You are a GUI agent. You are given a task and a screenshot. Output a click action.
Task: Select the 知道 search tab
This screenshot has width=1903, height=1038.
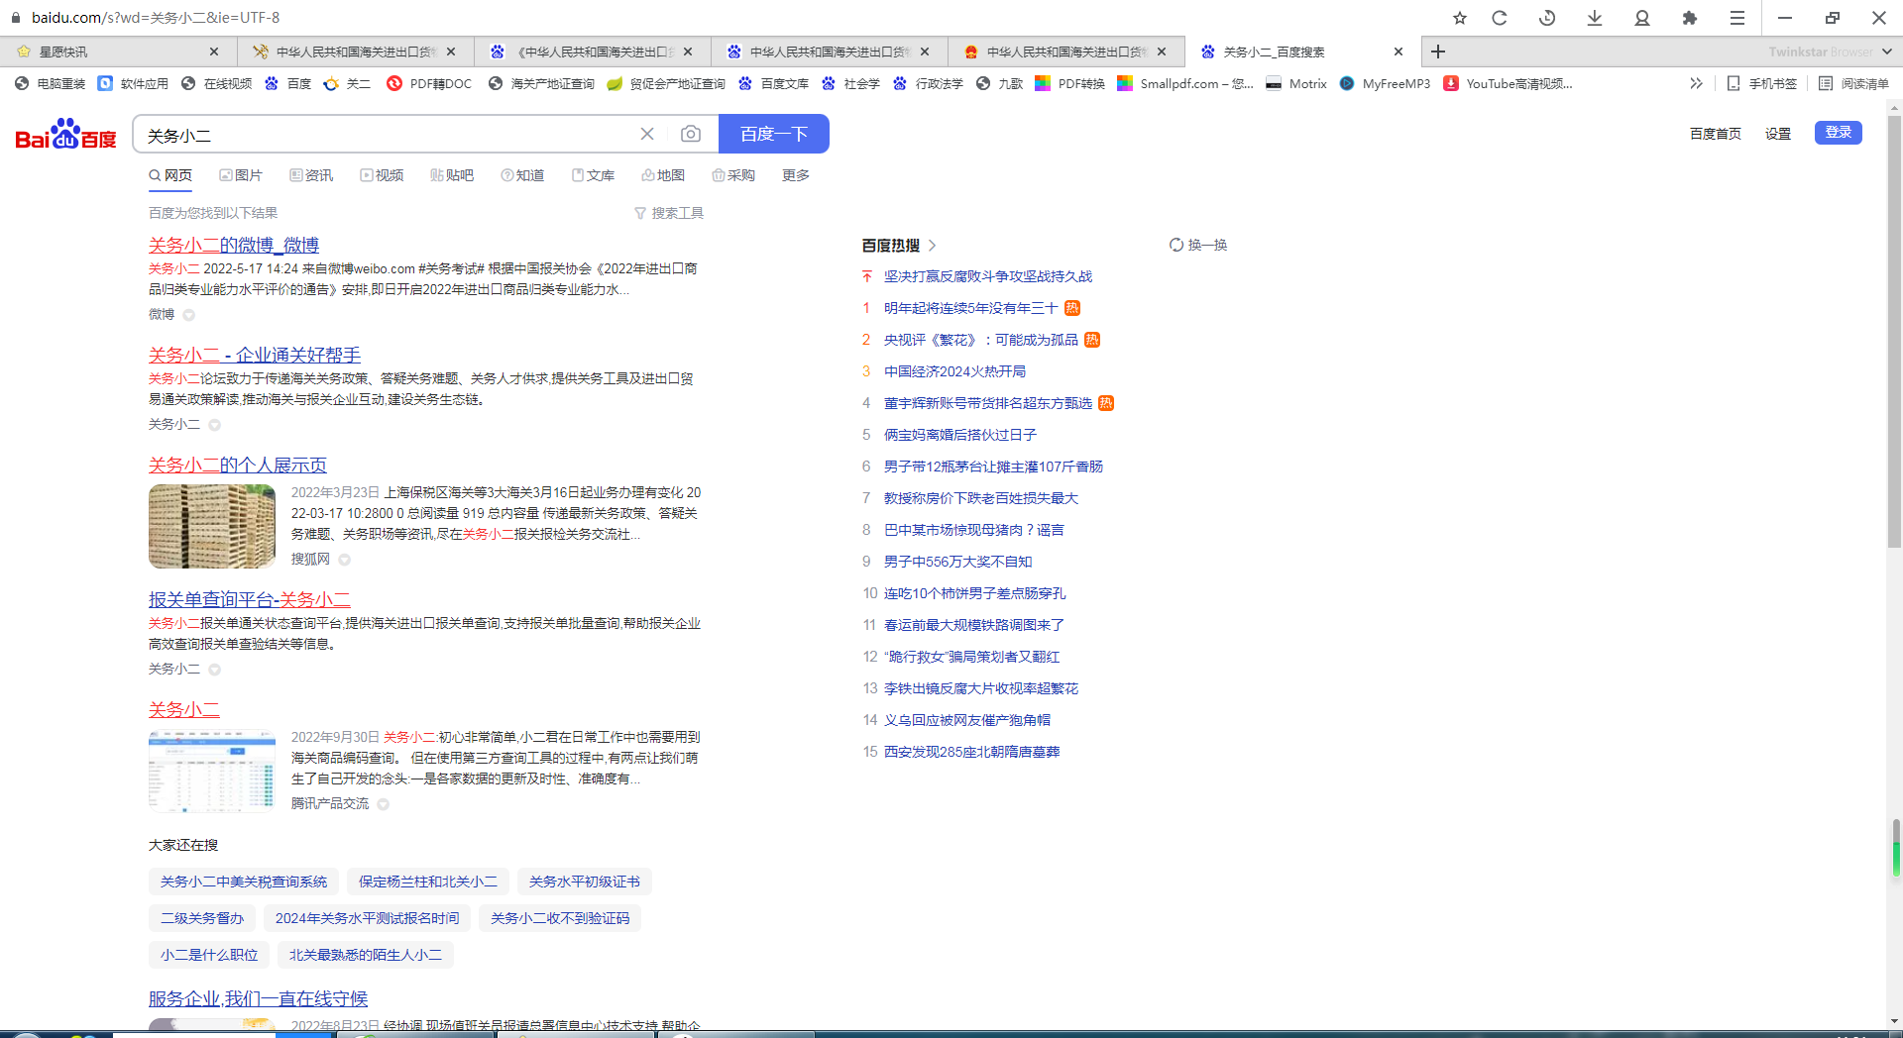pos(522,175)
